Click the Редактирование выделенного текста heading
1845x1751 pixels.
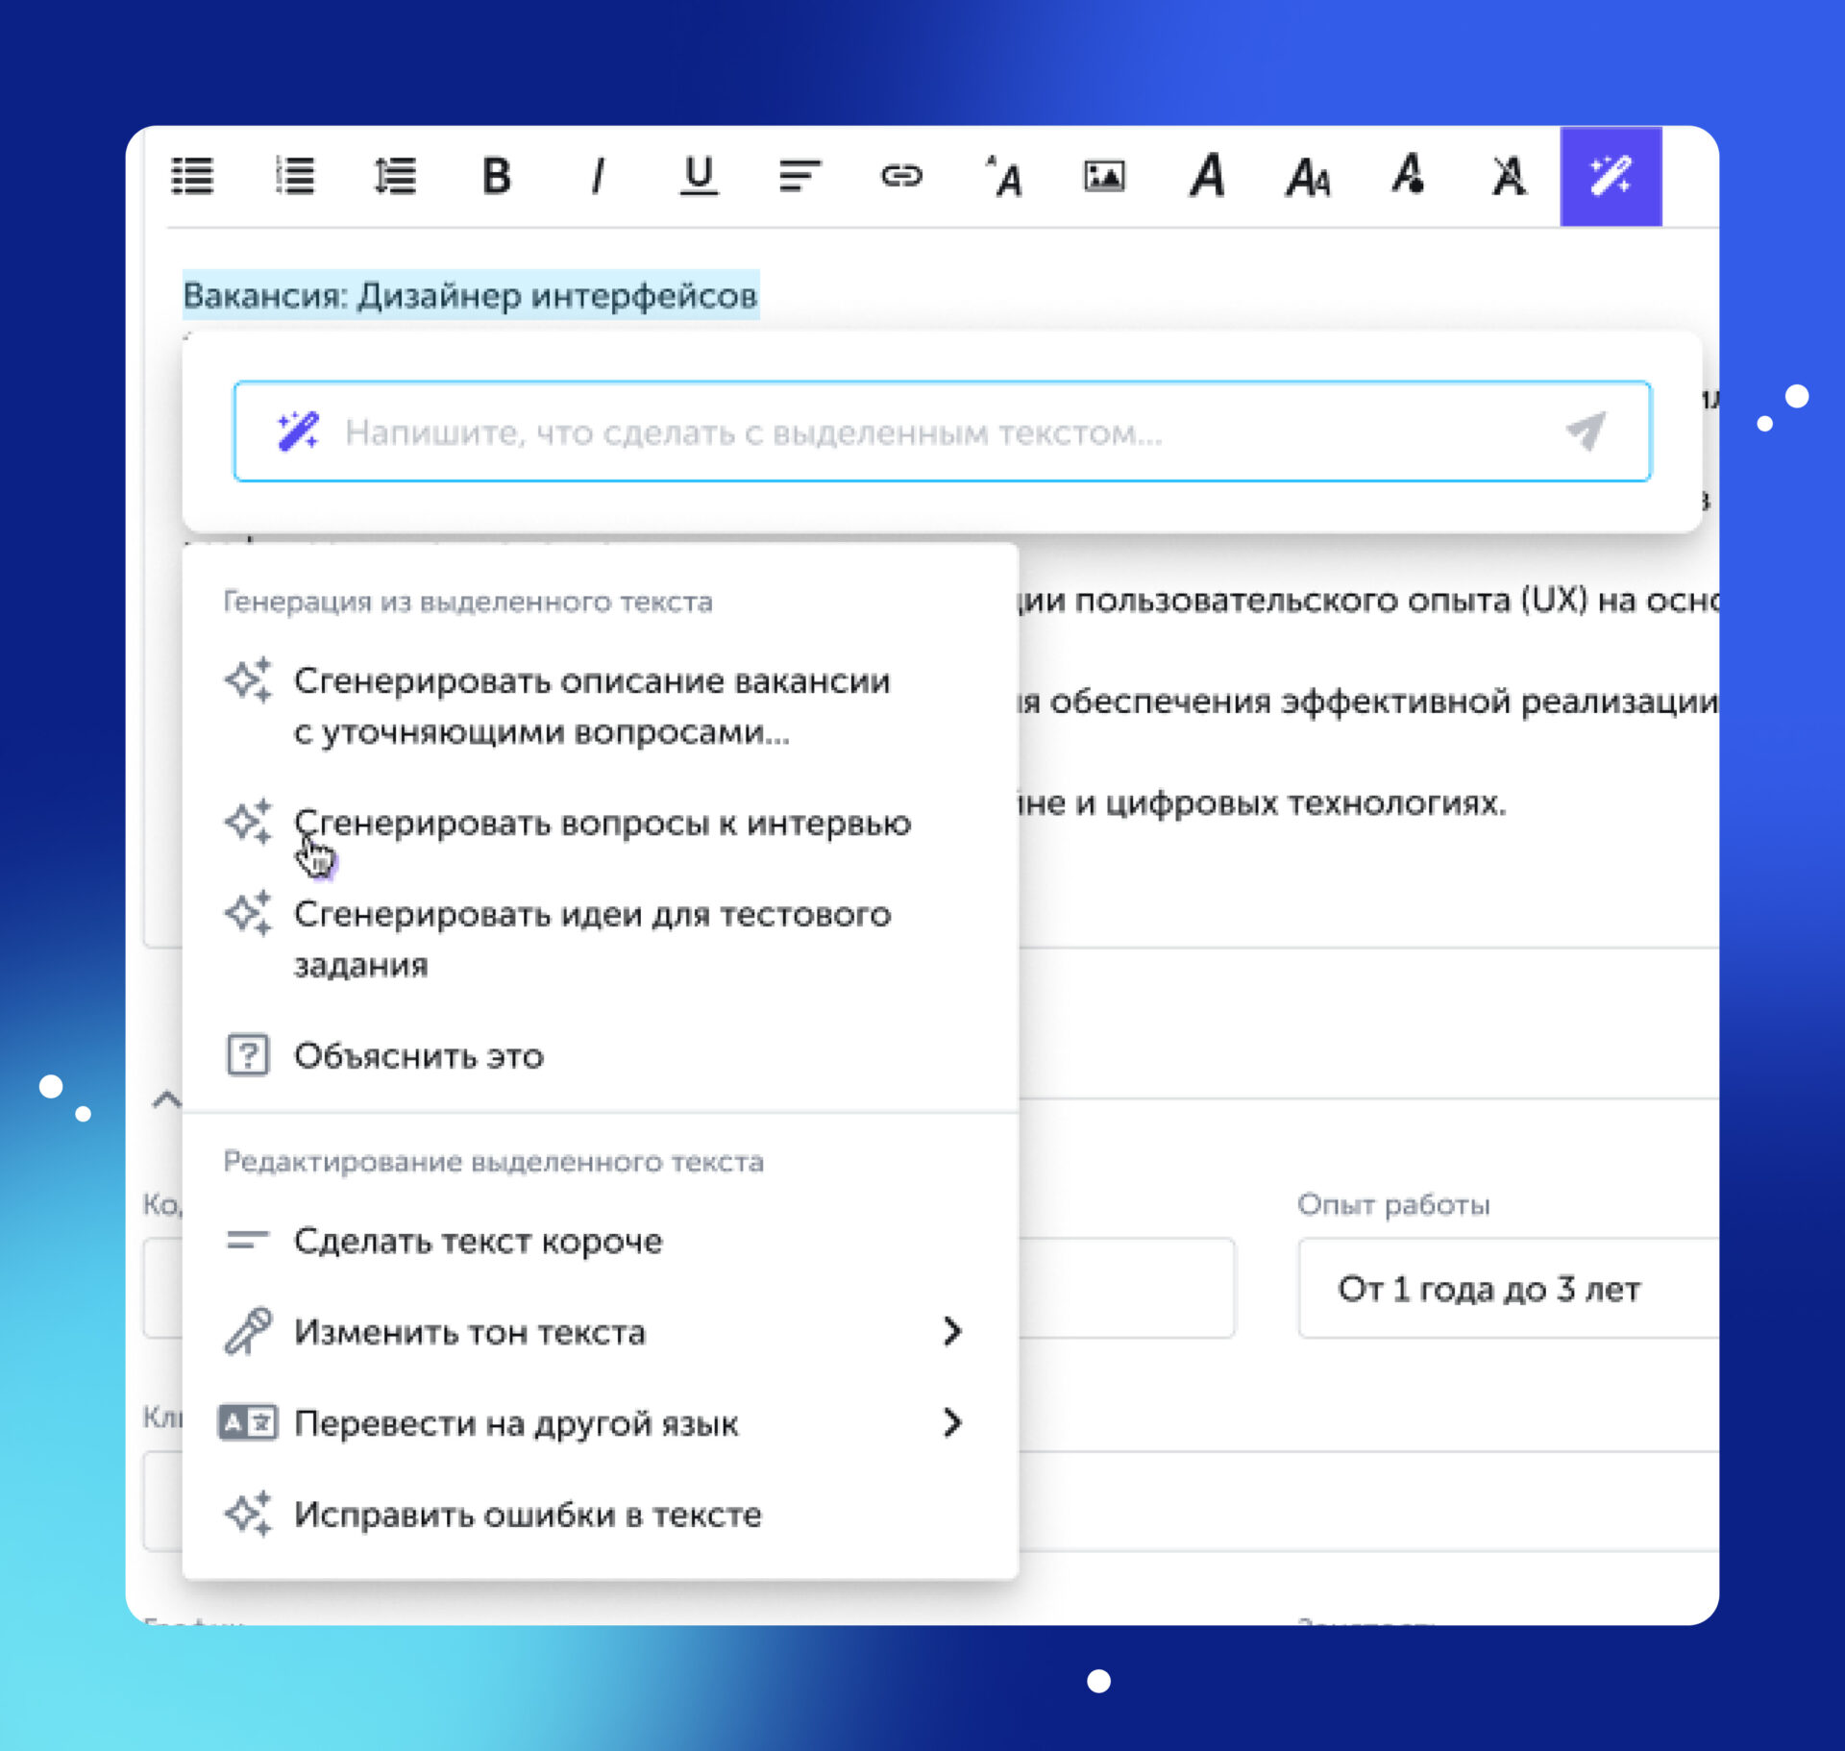494,1162
